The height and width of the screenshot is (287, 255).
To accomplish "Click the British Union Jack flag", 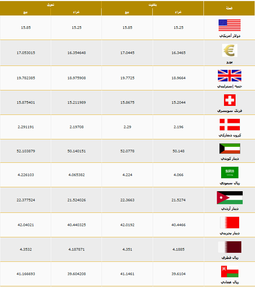I will [229, 76].
